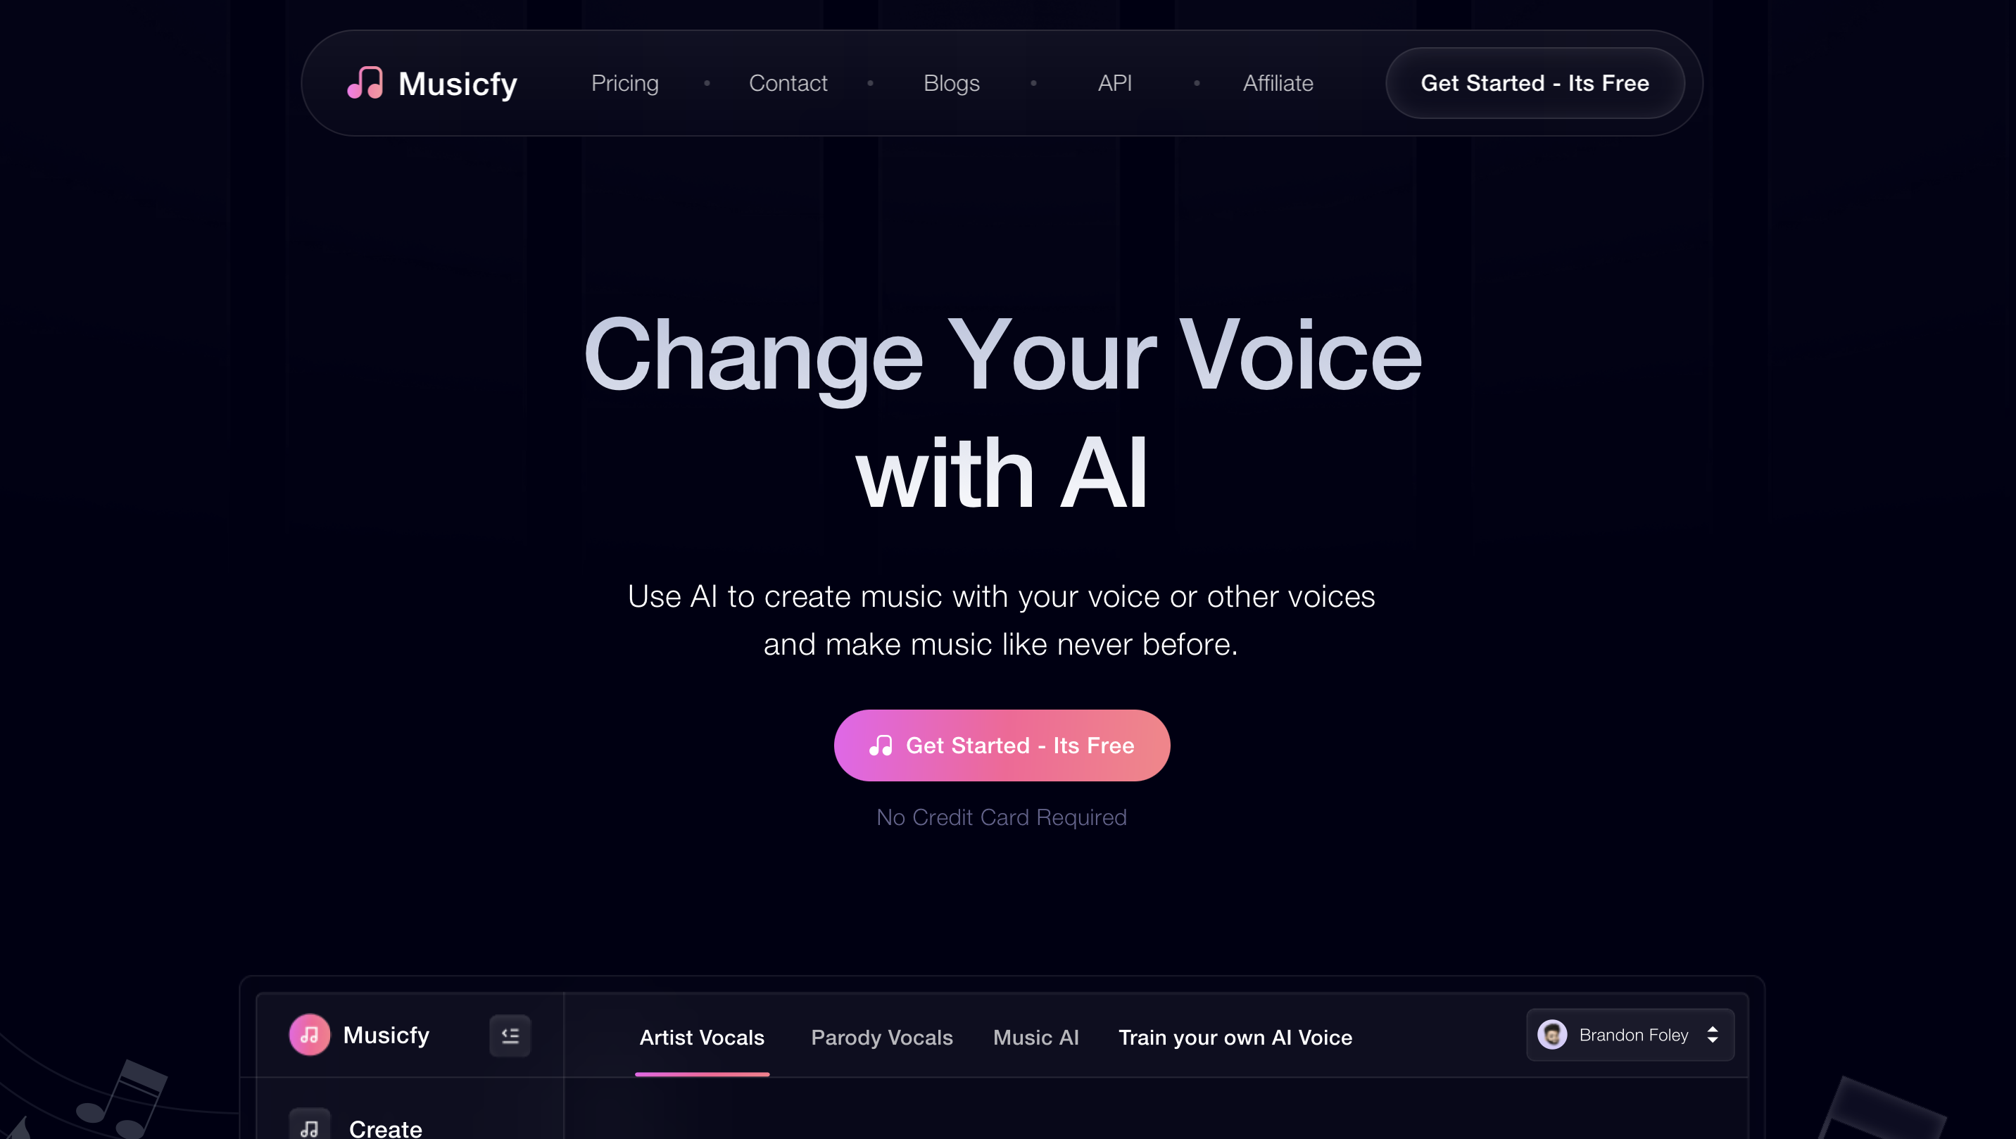This screenshot has width=2016, height=1139.
Task: Expand the Brandon Foley account dropdown
Action: pyautogui.click(x=1713, y=1036)
